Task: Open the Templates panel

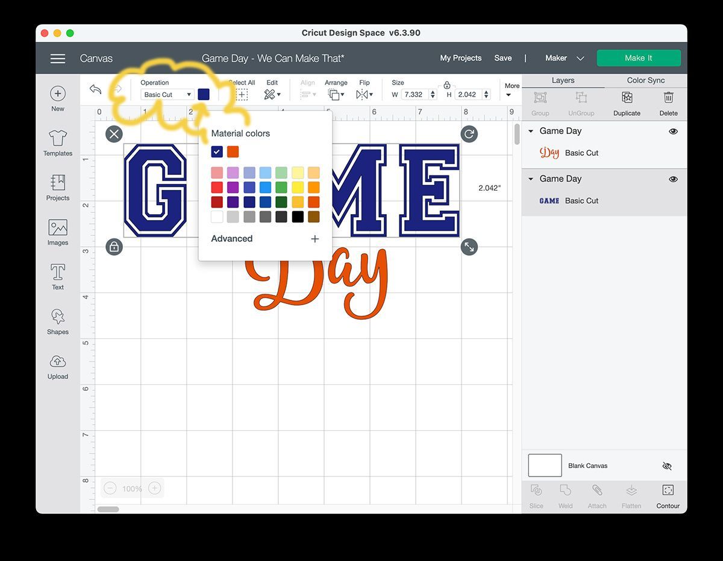Action: (x=58, y=144)
